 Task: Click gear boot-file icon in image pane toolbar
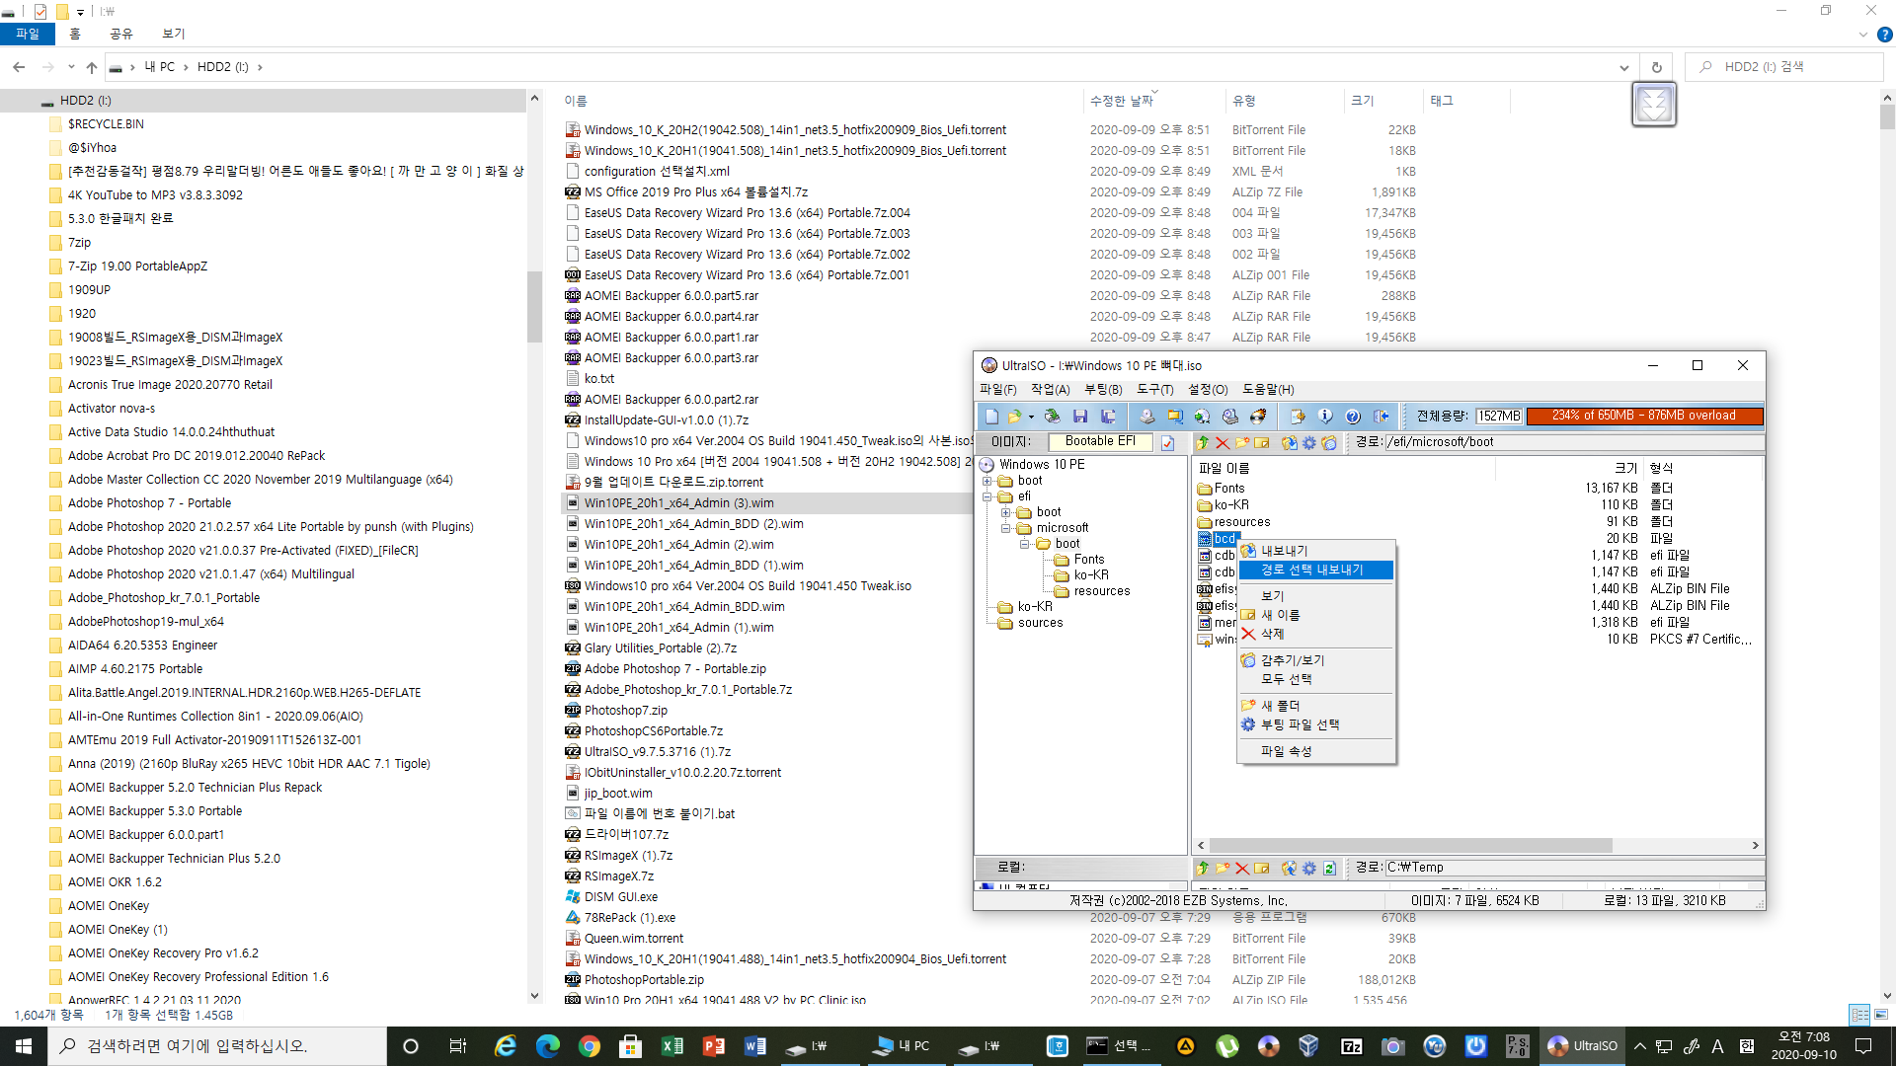[x=1309, y=443]
